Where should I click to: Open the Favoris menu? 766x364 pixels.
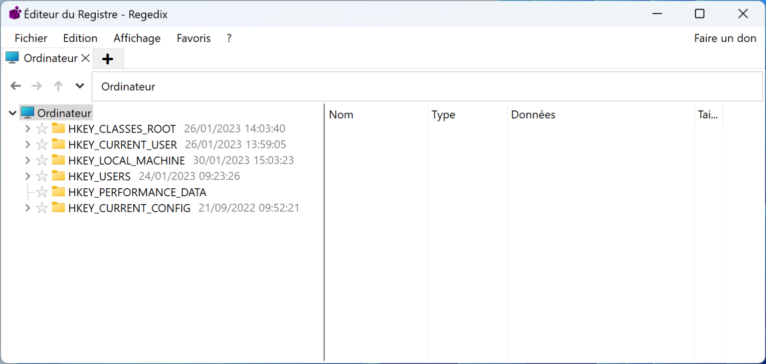tap(193, 38)
